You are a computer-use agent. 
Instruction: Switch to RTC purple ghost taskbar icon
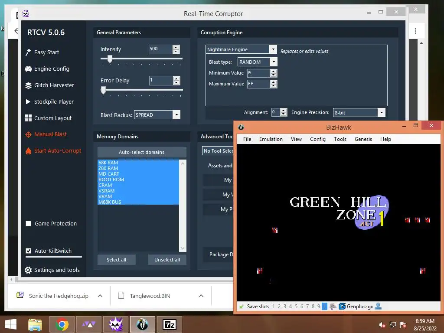[116, 324]
